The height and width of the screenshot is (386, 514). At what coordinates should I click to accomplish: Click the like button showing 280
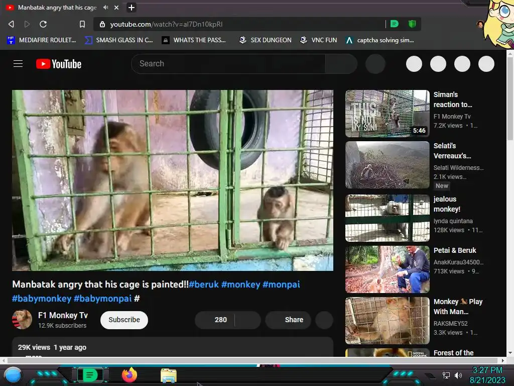215,320
